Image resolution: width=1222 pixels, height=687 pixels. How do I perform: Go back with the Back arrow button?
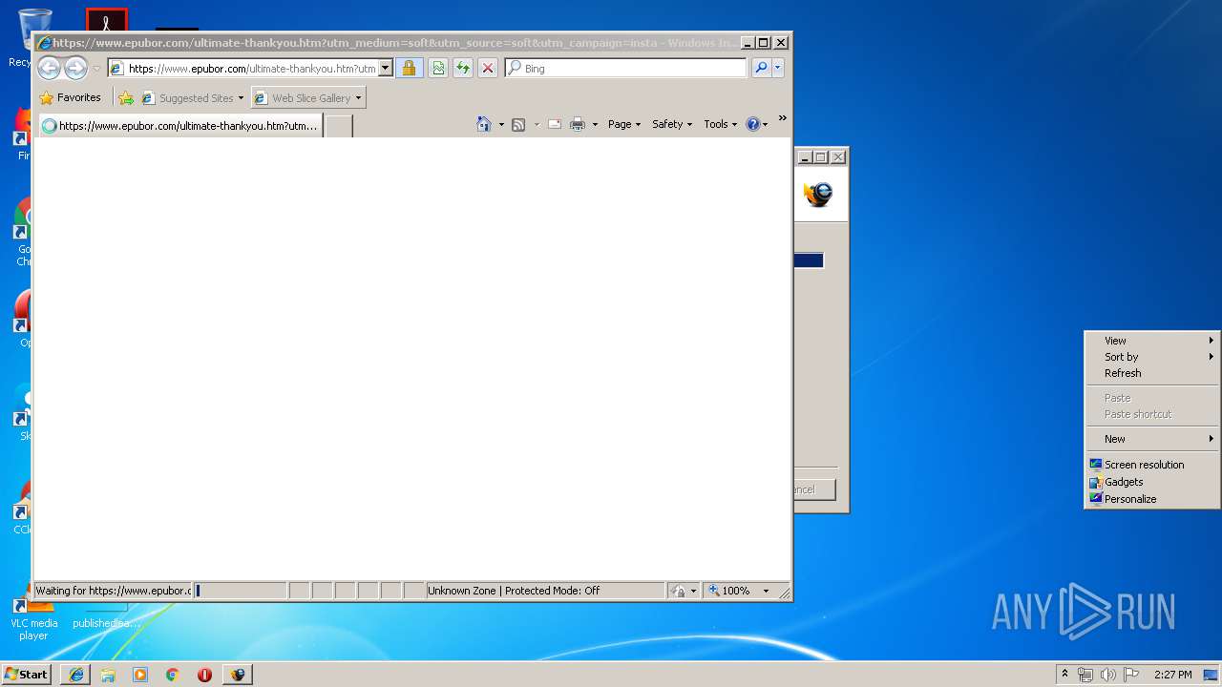(x=49, y=68)
